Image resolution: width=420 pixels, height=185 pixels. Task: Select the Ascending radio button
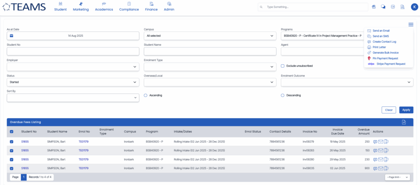(x=146, y=95)
